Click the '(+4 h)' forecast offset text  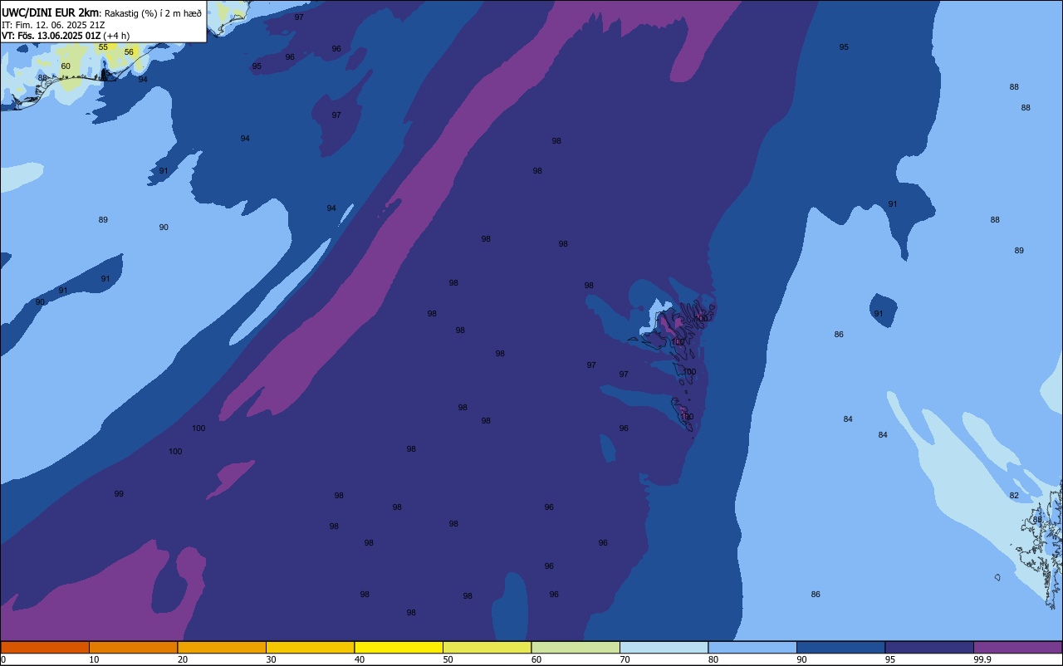pyautogui.click(x=116, y=36)
